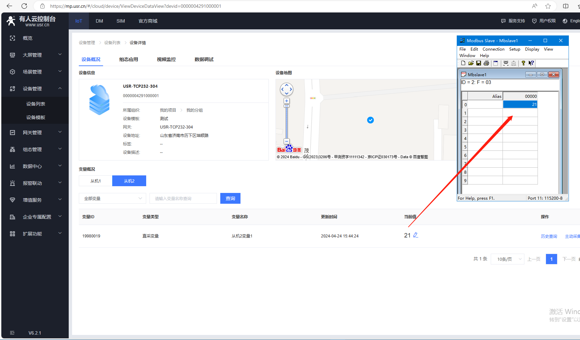Refresh the browser page
The width and height of the screenshot is (580, 340).
coord(24,6)
